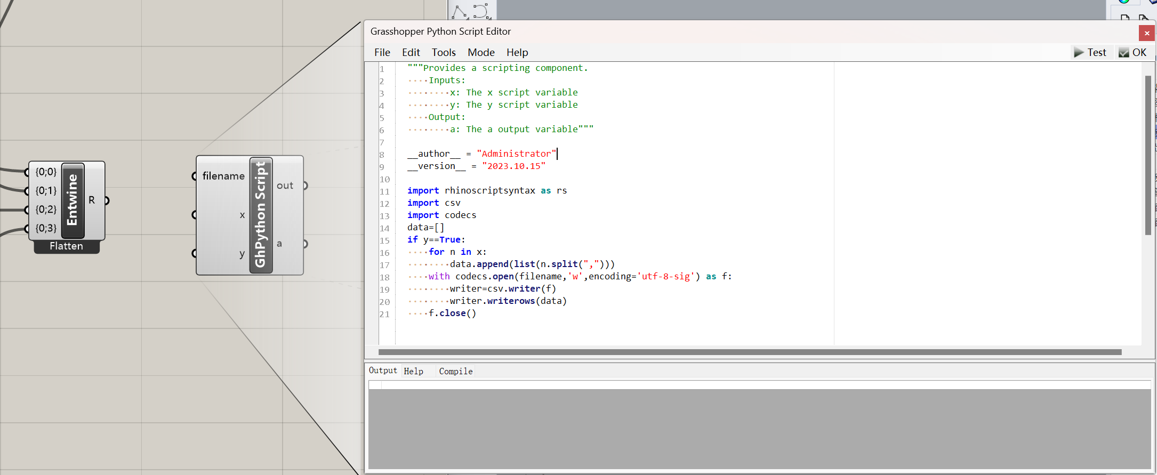This screenshot has width=1157, height=475.
Task: Click the 'with codecs.open' line
Action: click(x=580, y=276)
